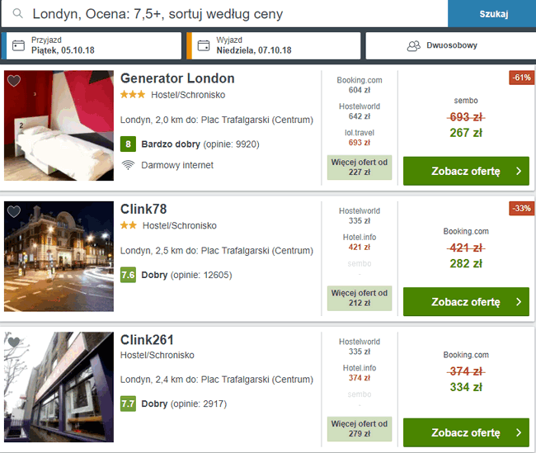Click the green 8 rating badge

[128, 144]
